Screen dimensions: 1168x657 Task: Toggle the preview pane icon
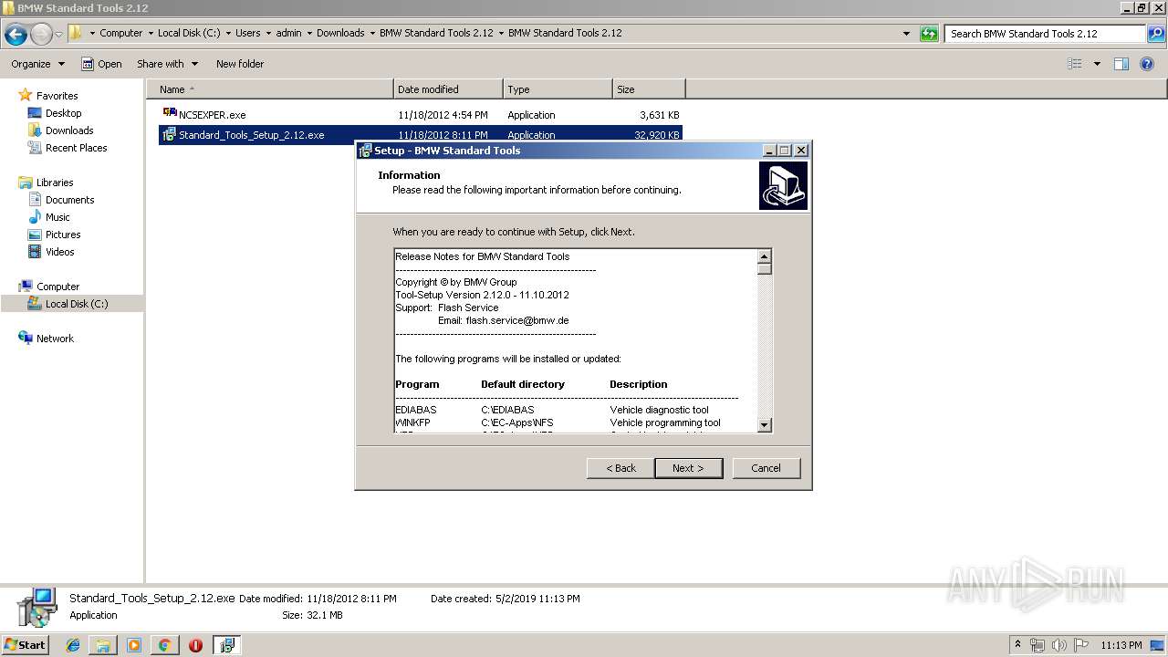1121,64
